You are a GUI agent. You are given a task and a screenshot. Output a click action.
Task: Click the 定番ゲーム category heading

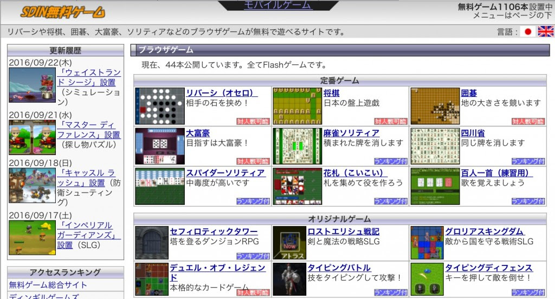(x=340, y=81)
